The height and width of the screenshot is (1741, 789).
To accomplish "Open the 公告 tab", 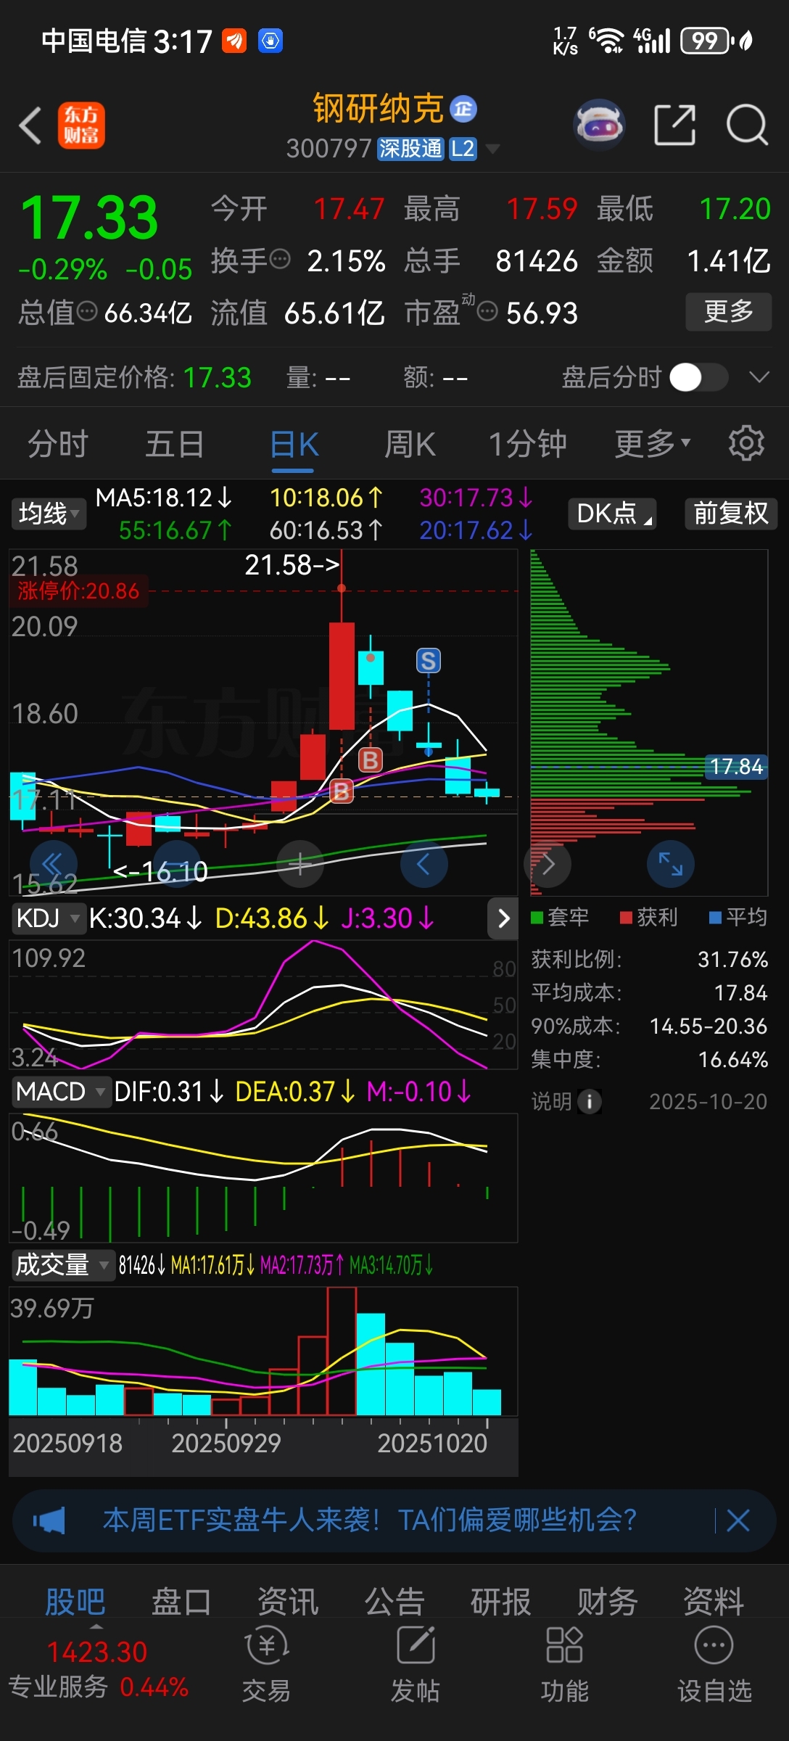I will point(394,1602).
